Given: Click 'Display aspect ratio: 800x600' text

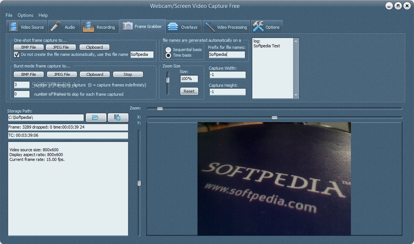Looking at the screenshot, I should 36,155.
